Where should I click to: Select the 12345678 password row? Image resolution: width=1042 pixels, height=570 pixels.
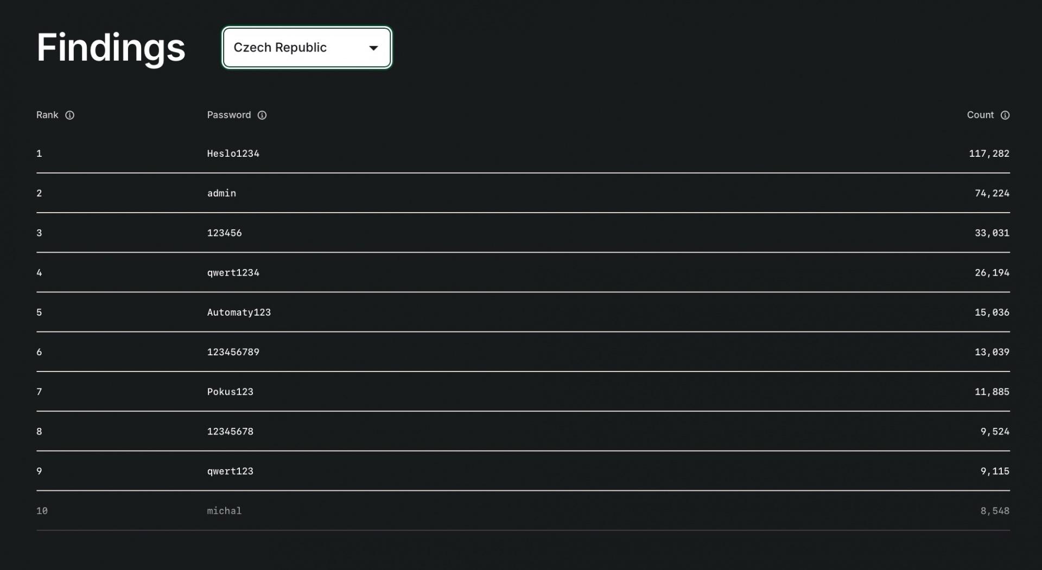[x=230, y=432]
